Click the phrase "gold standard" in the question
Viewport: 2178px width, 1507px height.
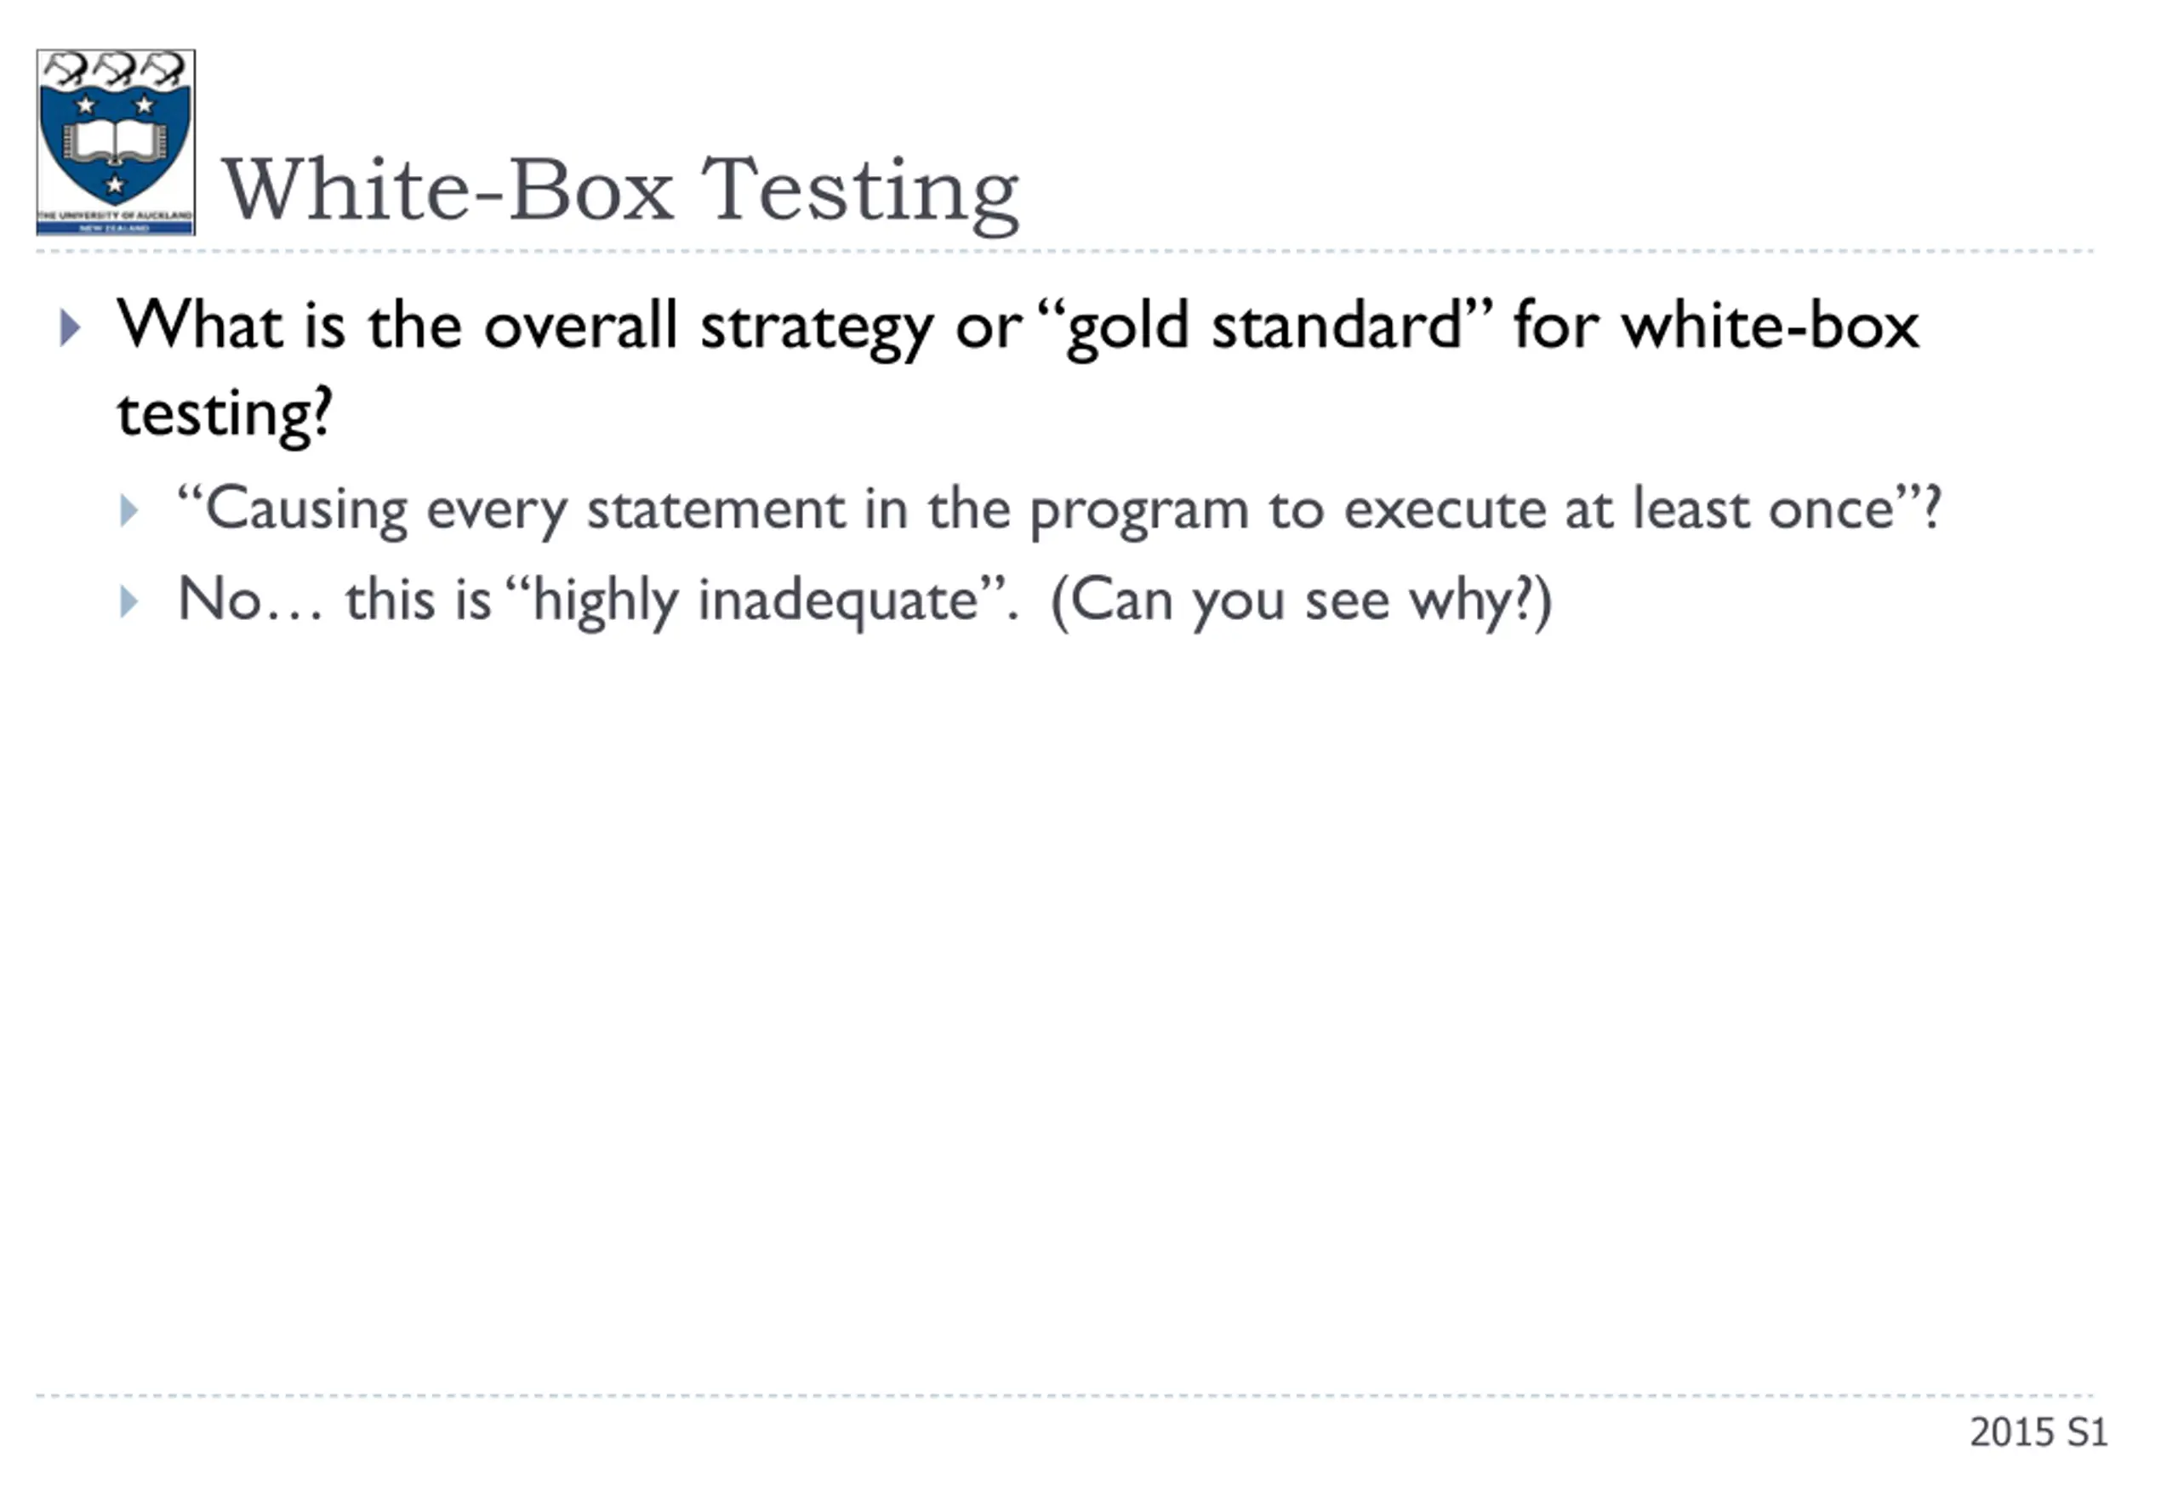click(x=1266, y=327)
